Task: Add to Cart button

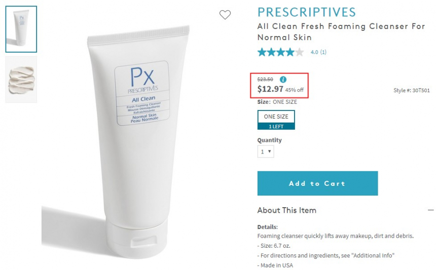Action: tap(317, 183)
